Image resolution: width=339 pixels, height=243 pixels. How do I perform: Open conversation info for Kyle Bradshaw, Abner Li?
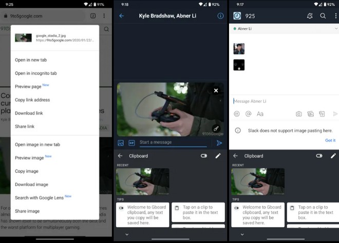pyautogui.click(x=220, y=16)
